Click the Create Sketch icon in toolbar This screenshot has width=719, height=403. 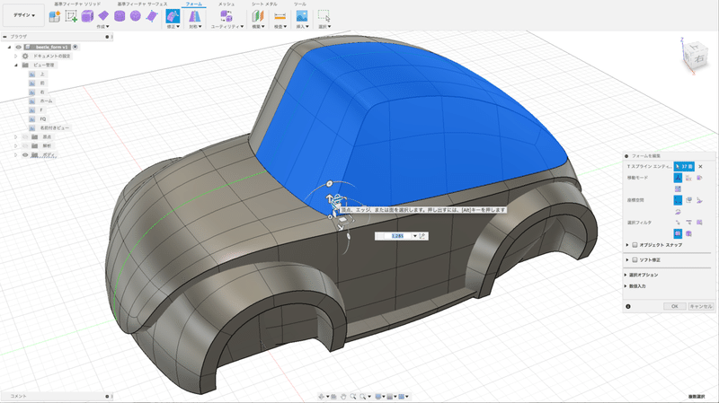(71, 16)
